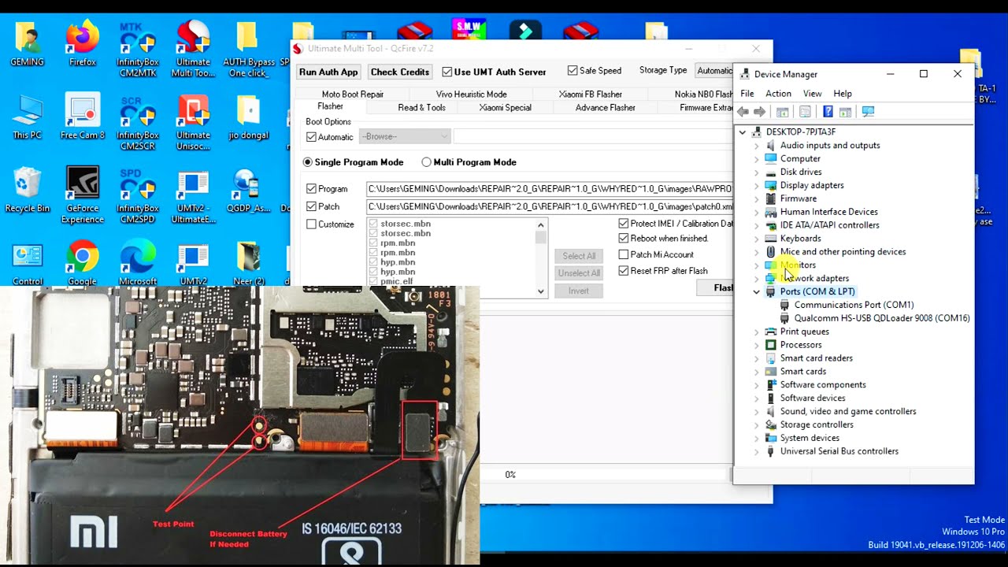The image size is (1008, 567).
Task: Toggle Reset FRP after Flash checkbox
Action: [x=624, y=271]
